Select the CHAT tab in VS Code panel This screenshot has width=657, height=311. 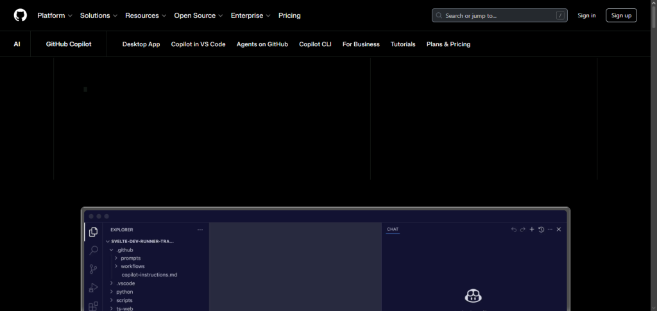coord(393,230)
